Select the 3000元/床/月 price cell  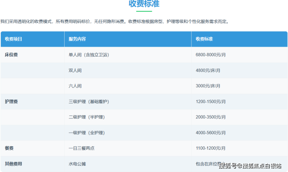[208, 86]
